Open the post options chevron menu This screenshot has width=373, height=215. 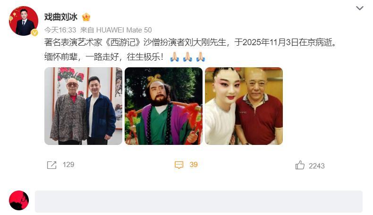[359, 8]
